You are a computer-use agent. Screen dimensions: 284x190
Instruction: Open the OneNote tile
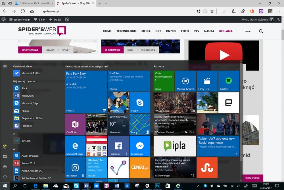point(75,124)
